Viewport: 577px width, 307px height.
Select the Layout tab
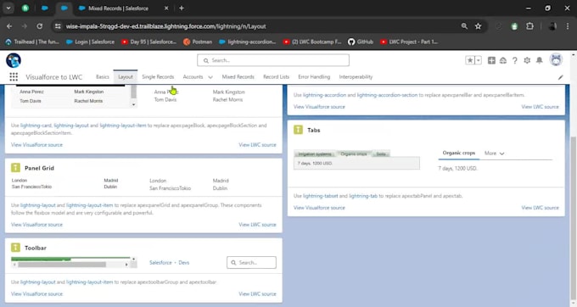pyautogui.click(x=126, y=77)
